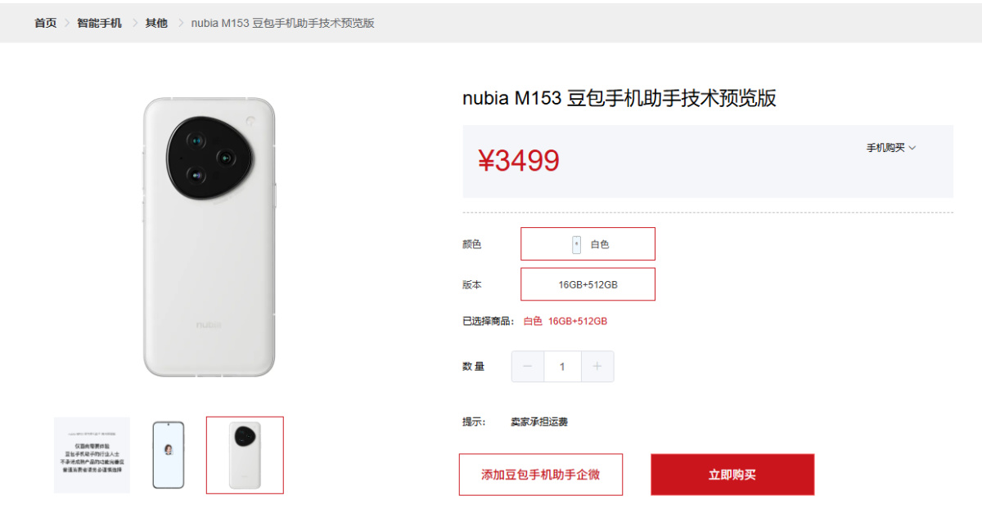Click the chevron arrow after 智能手机 breadcrumb
982x513 pixels.
(x=135, y=23)
